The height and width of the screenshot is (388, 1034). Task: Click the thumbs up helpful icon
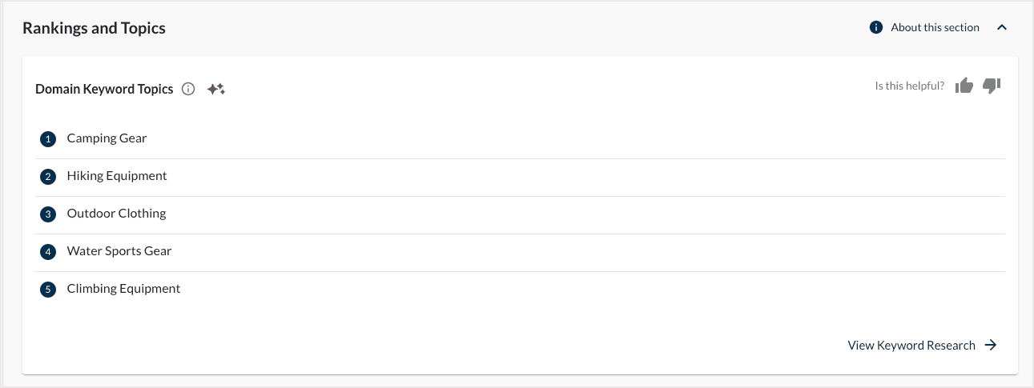point(964,86)
